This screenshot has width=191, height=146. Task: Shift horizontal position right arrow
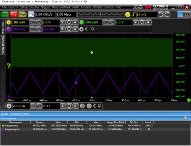coord(75,106)
